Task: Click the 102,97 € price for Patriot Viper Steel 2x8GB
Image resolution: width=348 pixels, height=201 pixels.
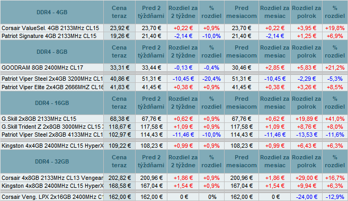Action: click(x=119, y=135)
